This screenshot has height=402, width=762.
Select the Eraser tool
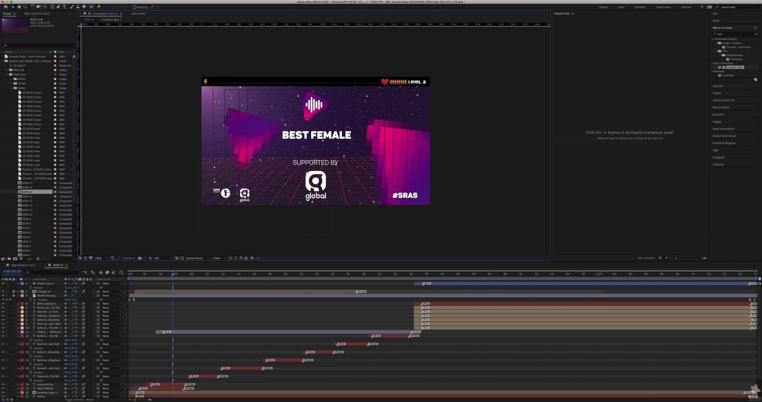point(84,7)
